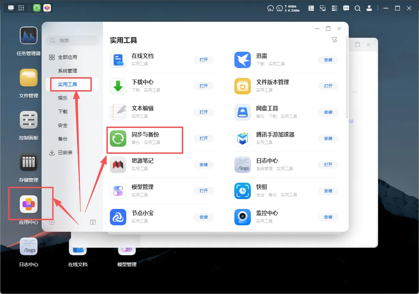Screen dimensions: 419x294
Task: Click 文件版本管理 app icon
Action: [243, 86]
